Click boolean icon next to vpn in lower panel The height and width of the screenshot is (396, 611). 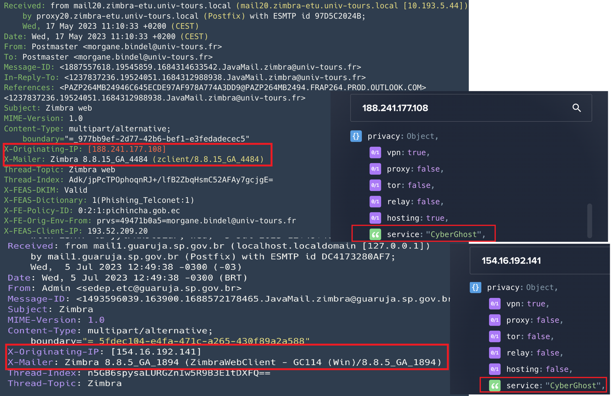(x=494, y=304)
